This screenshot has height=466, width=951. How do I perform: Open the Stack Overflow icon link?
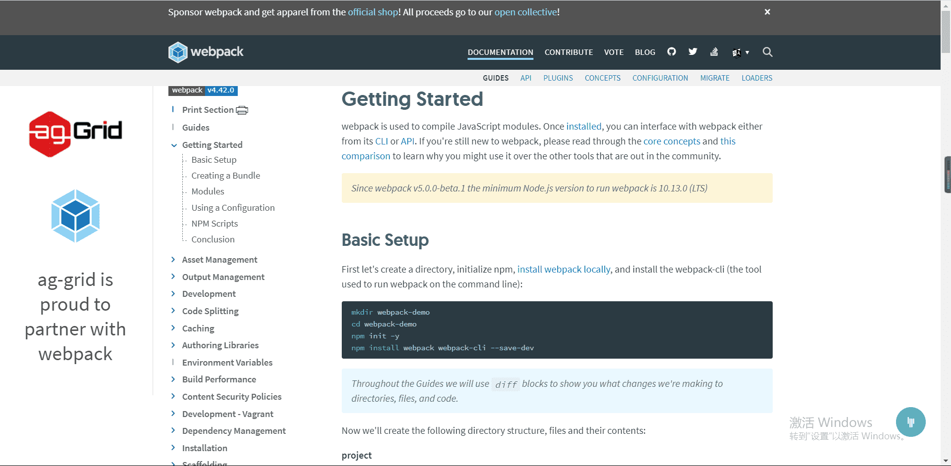pos(714,51)
